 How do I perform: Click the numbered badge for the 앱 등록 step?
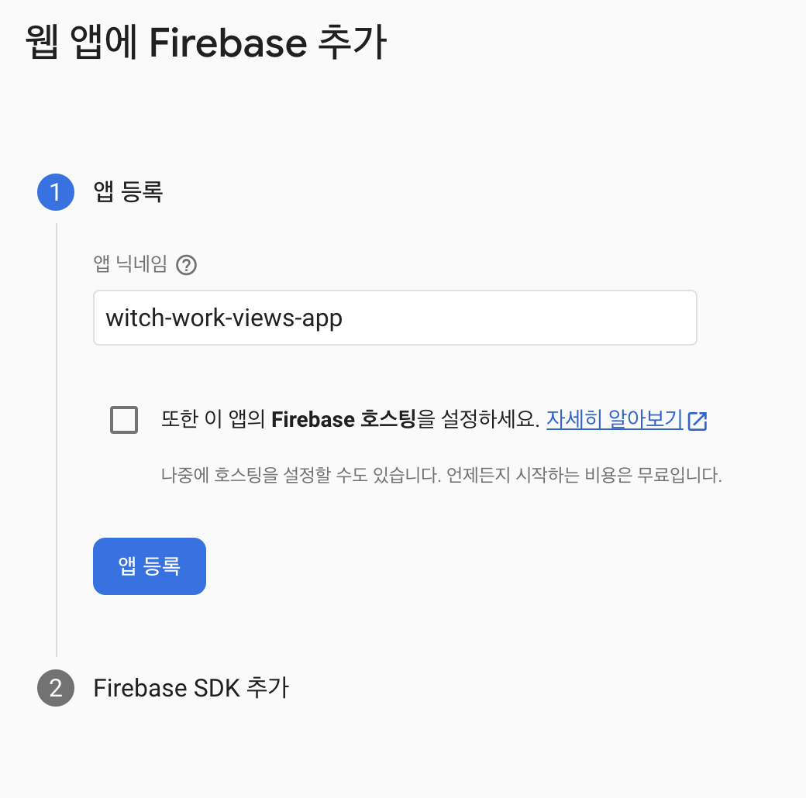55,192
